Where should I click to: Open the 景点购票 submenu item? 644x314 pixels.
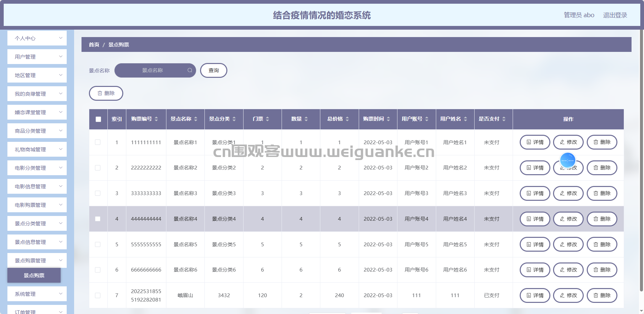pos(34,276)
